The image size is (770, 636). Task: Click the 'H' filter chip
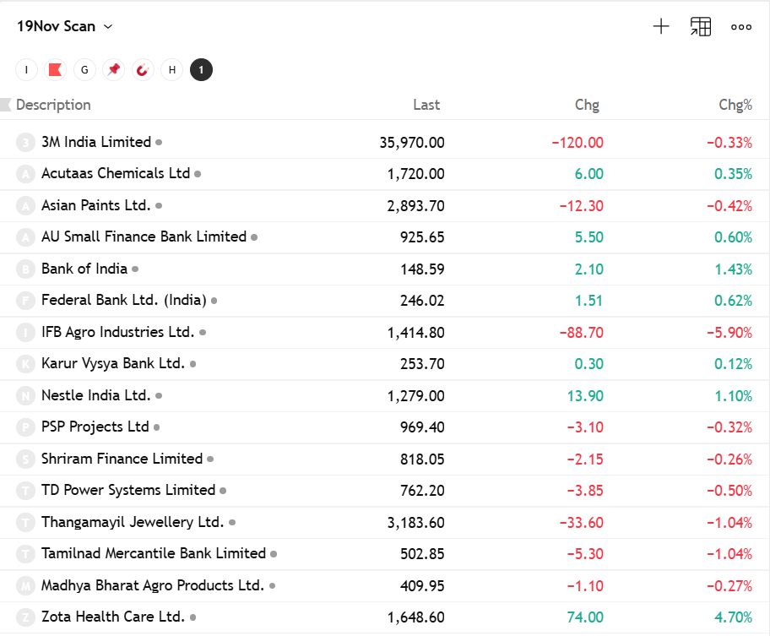(171, 69)
